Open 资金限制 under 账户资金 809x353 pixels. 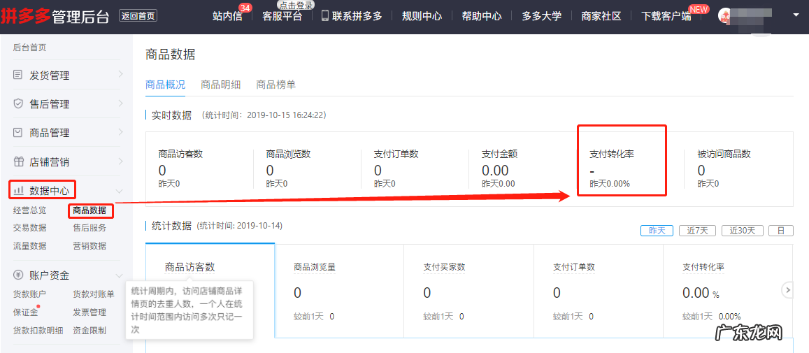[90, 331]
